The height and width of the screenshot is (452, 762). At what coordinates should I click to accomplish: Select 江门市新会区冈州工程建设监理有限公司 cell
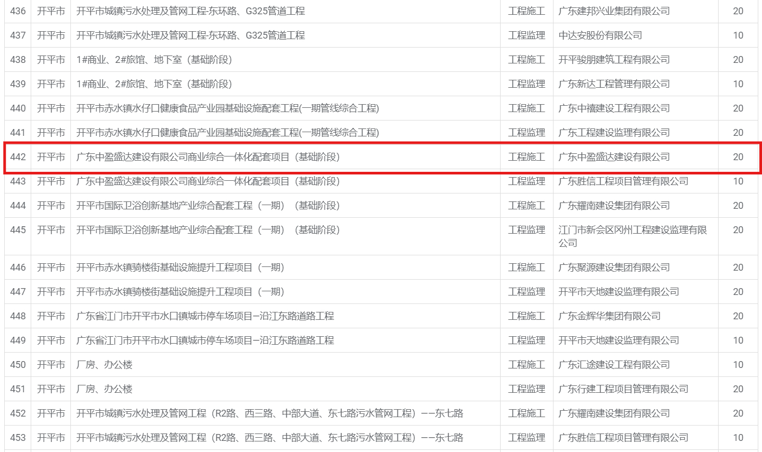pos(632,236)
